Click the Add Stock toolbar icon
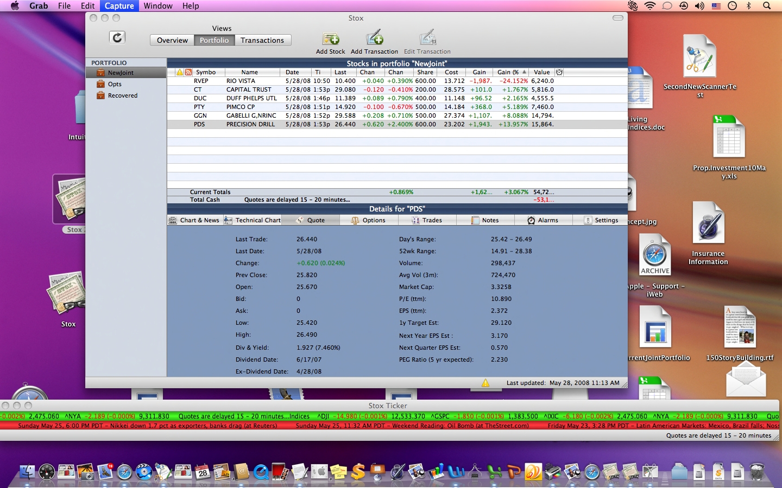 (x=331, y=39)
